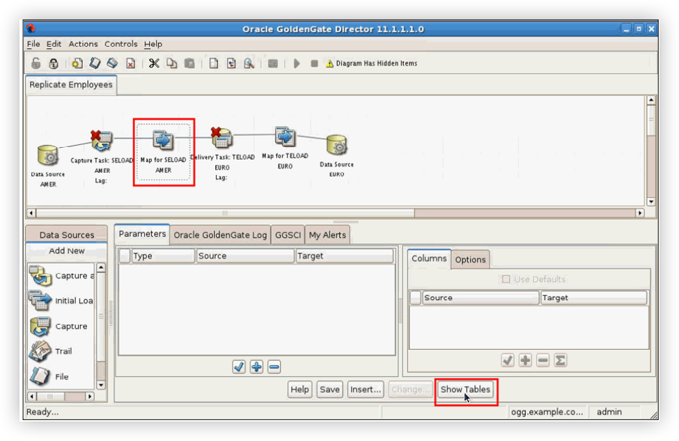
Task: Switch to the Parameters tab
Action: pos(142,234)
